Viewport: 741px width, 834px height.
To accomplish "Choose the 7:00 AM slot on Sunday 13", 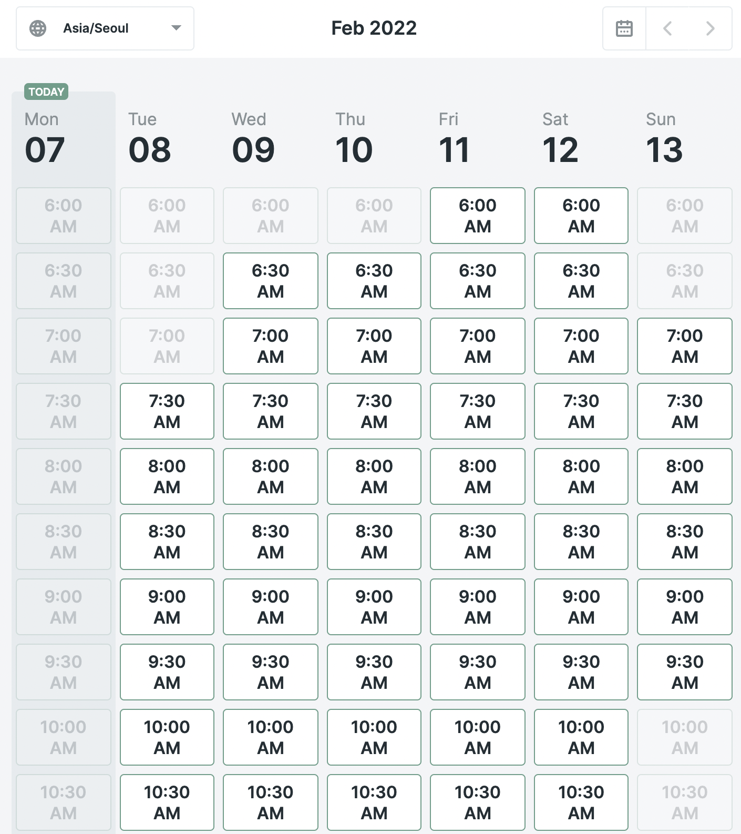I will 684,346.
